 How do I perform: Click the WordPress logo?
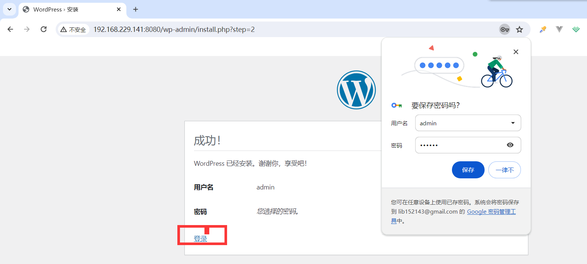coord(356,90)
